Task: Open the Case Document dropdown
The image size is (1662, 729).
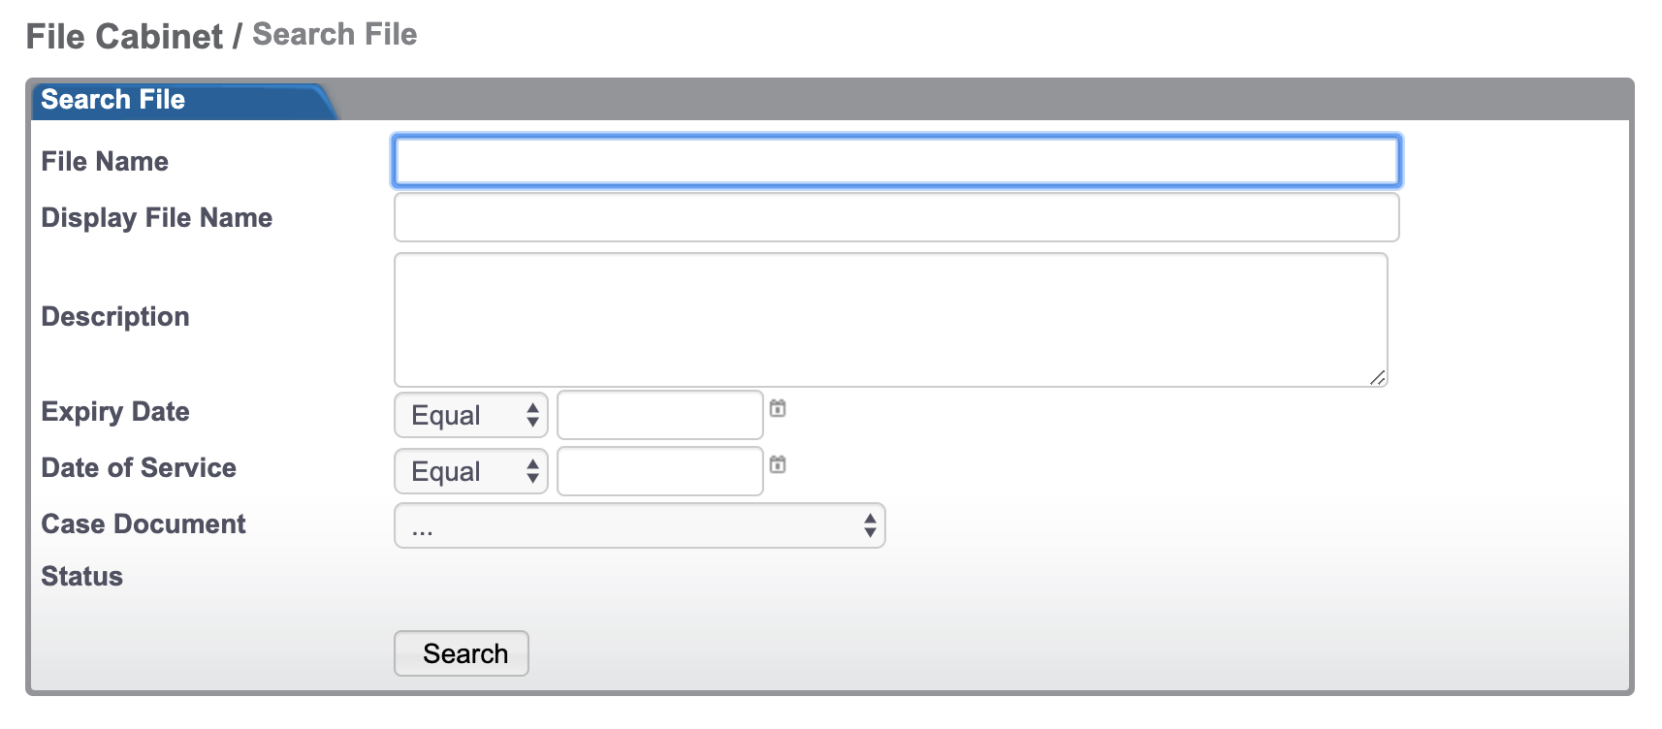Action: click(640, 525)
